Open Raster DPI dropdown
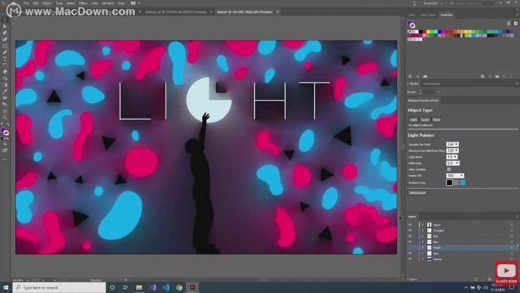 tap(455, 176)
